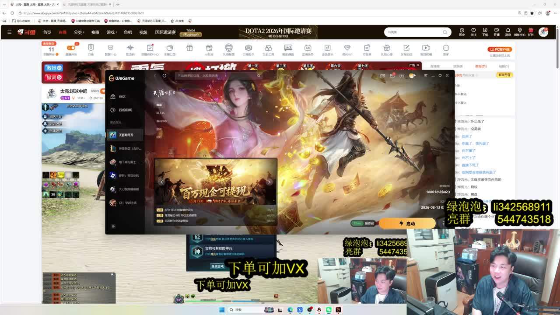Screen dimensions: 560x315
Task: Open Douyu 任务 gift task icon
Action: [x=531, y=32]
